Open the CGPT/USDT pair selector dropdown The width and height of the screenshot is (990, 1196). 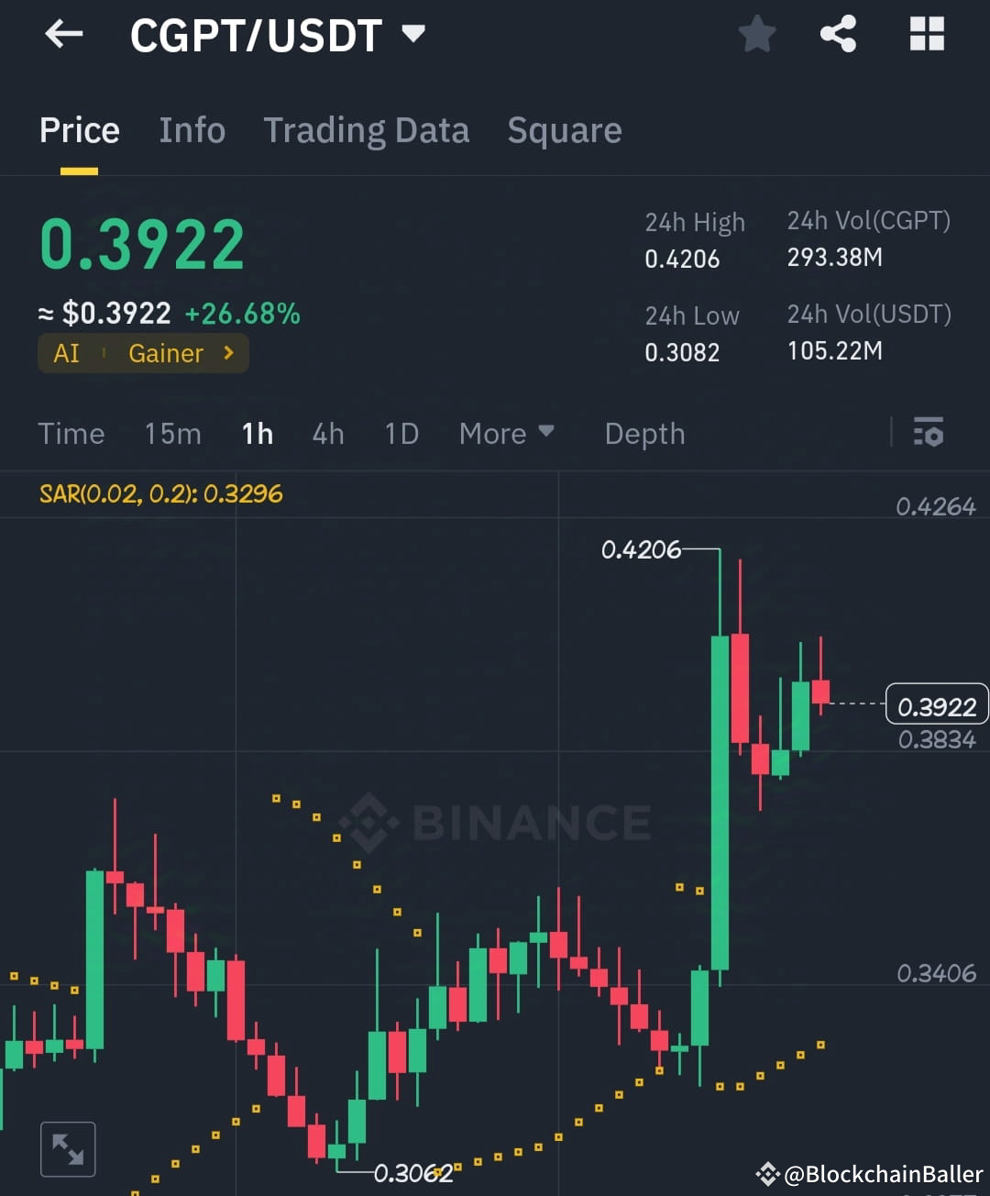point(412,34)
